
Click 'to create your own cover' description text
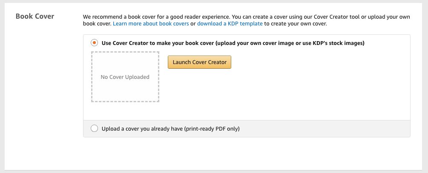(x=296, y=24)
